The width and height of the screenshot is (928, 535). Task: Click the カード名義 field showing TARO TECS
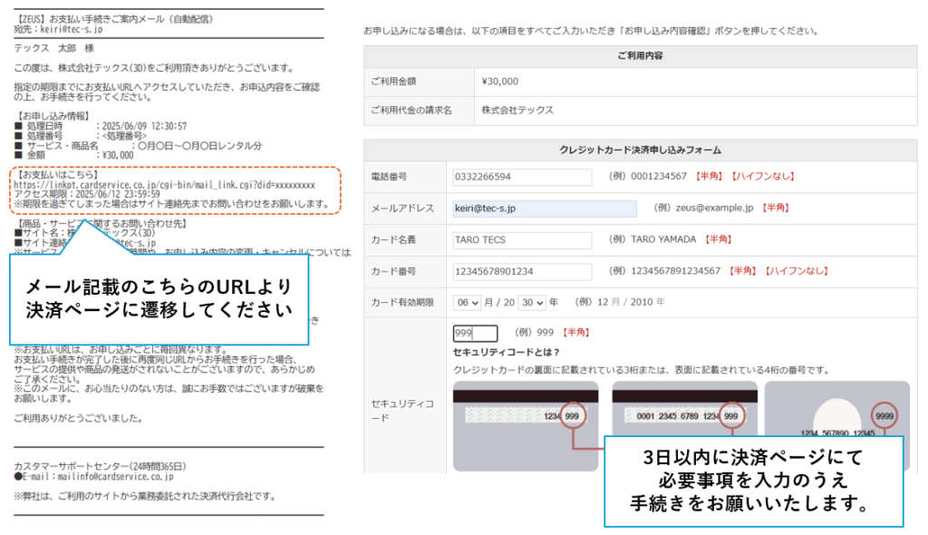(522, 240)
